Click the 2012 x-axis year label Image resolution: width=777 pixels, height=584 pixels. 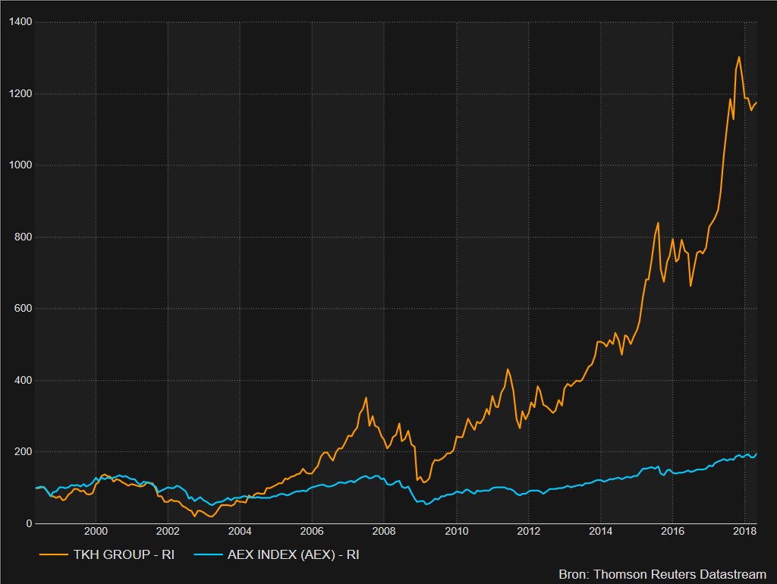529,531
